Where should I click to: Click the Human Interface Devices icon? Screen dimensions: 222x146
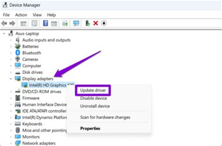click(18, 104)
